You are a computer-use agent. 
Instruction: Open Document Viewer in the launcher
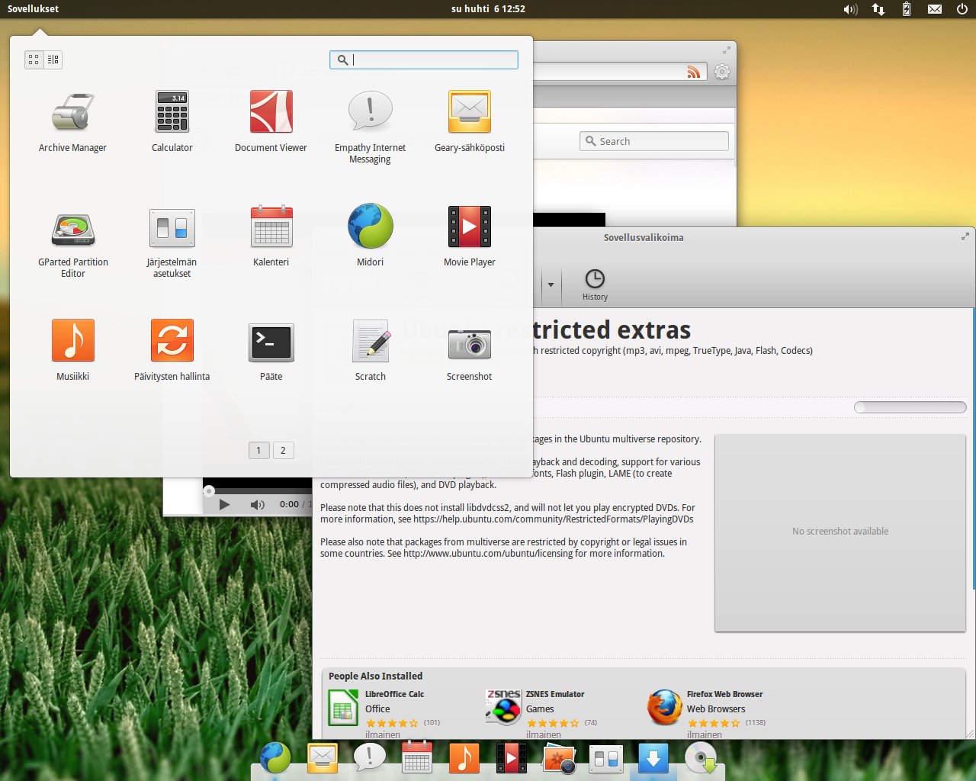coord(271,122)
